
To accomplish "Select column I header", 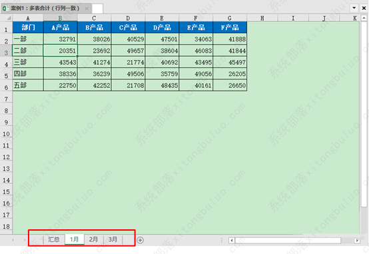I will [x=293, y=18].
